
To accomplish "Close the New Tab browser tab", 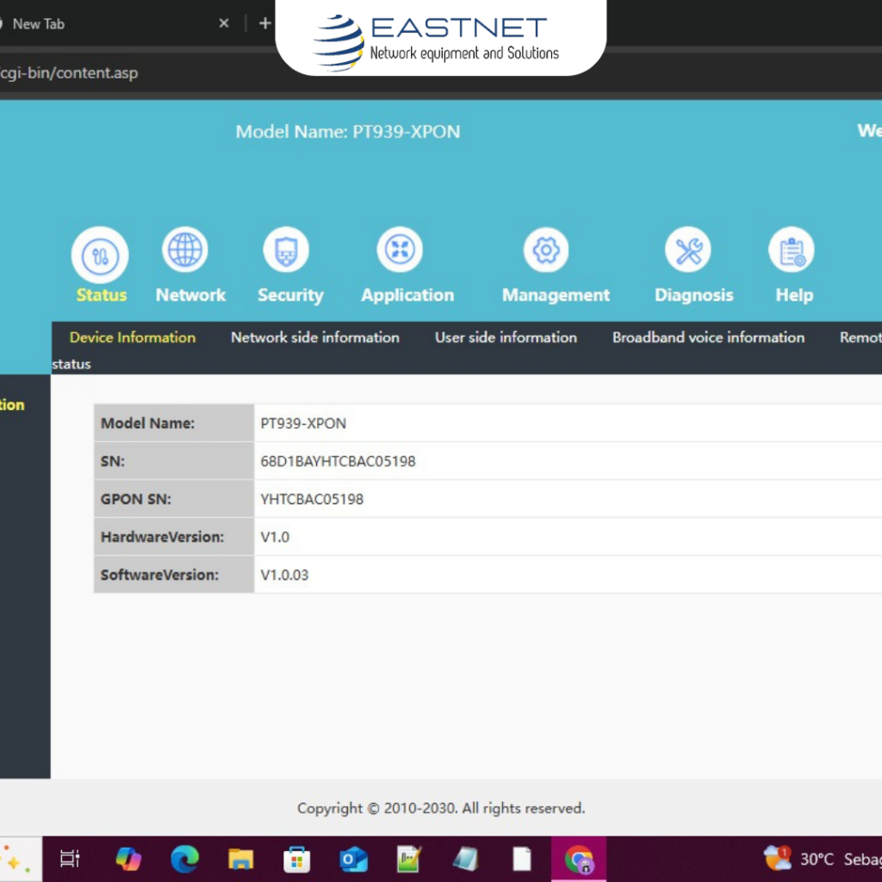I will [x=224, y=23].
